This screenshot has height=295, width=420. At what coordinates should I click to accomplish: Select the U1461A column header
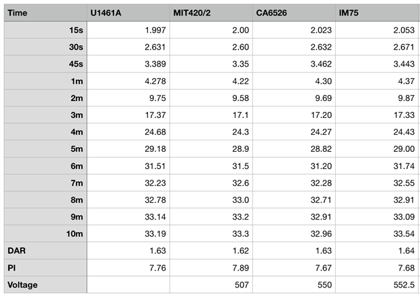click(x=128, y=13)
